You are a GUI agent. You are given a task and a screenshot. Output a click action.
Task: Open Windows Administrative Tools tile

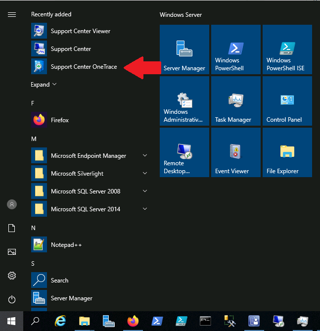184,101
